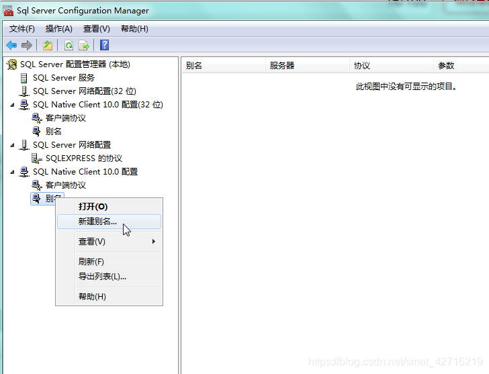Click the Up one level folder icon
This screenshot has width=489, height=374.
tap(48, 45)
